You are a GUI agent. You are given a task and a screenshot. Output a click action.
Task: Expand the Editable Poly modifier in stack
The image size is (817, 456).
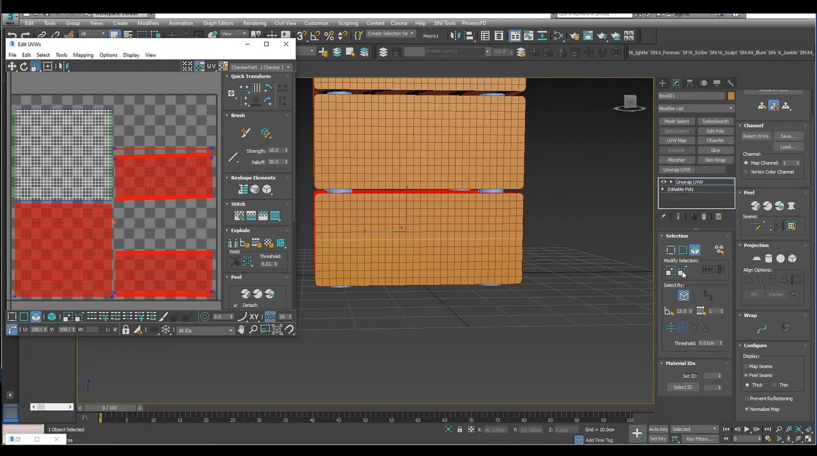click(x=664, y=189)
